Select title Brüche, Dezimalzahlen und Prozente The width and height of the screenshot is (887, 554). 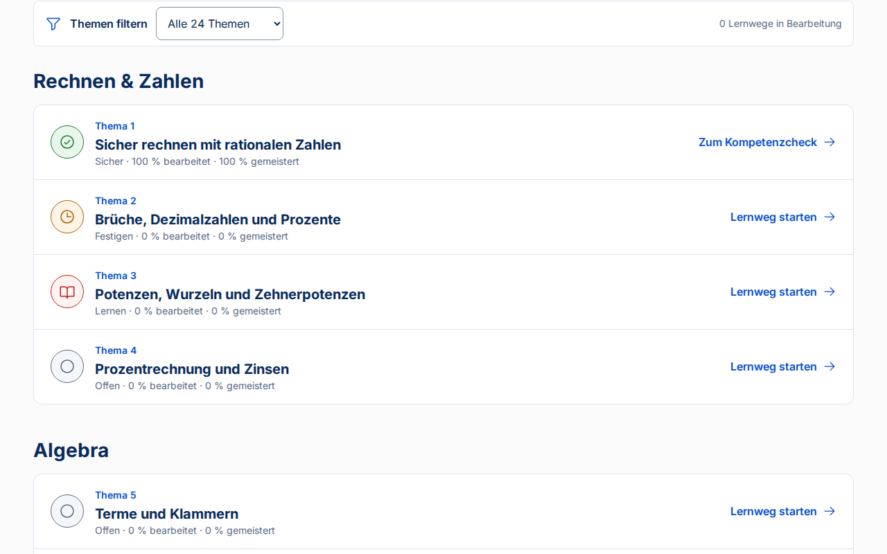pyautogui.click(x=218, y=220)
